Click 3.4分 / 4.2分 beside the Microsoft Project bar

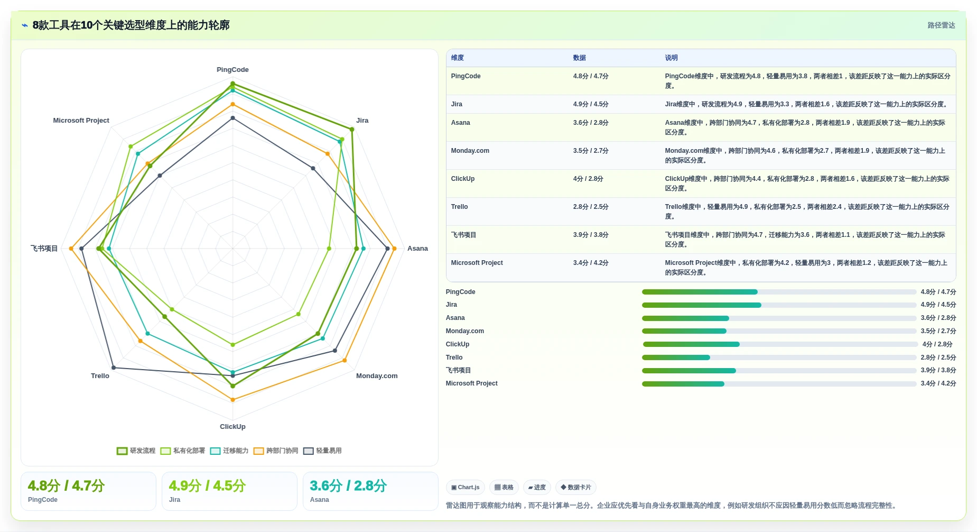click(x=938, y=384)
